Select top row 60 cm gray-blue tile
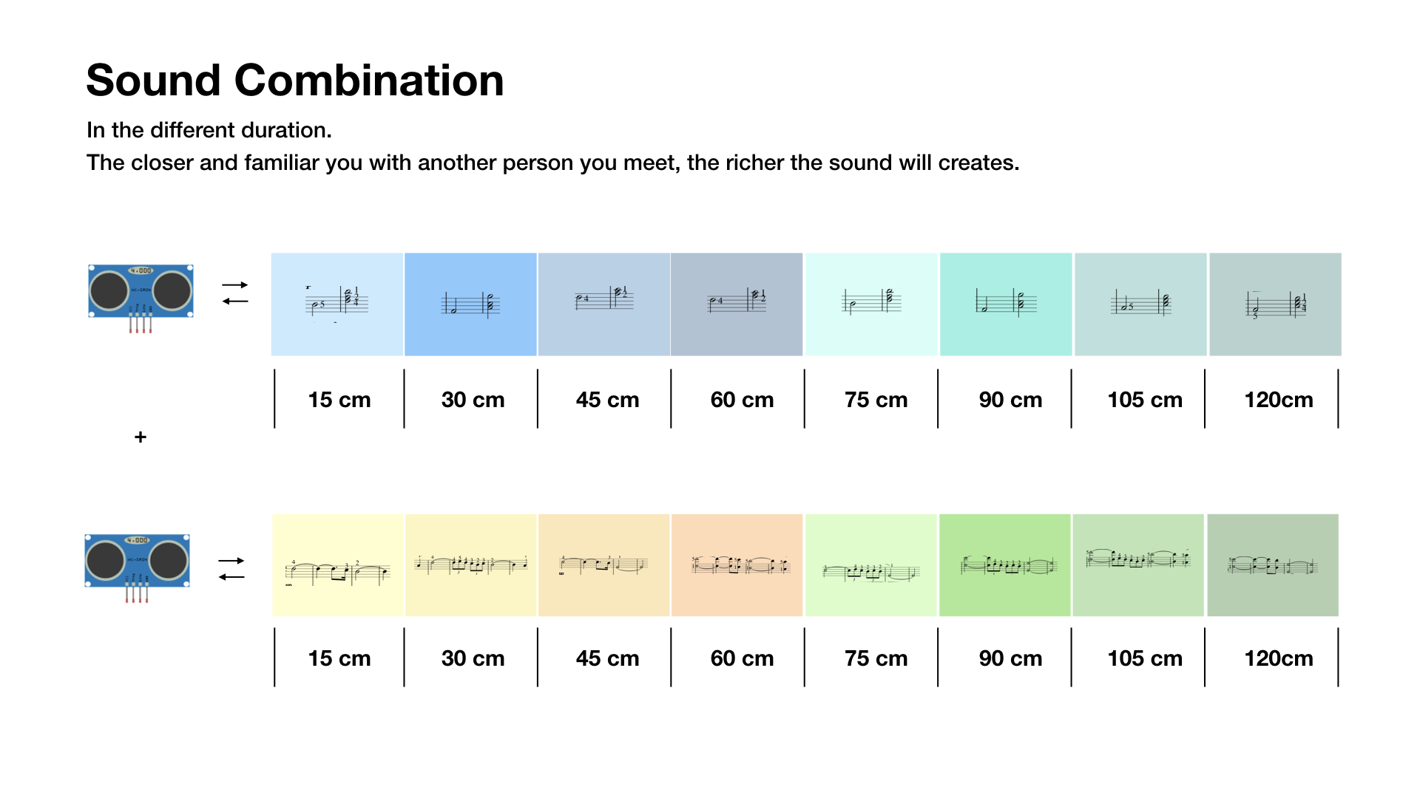Image resolution: width=1420 pixels, height=798 pixels. [x=737, y=304]
